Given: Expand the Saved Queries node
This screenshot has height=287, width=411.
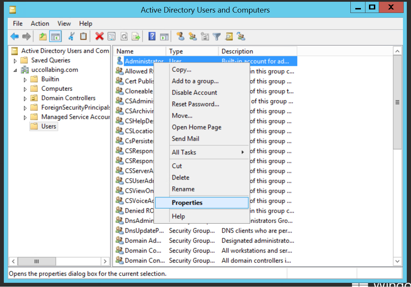Looking at the screenshot, I should coord(15,61).
